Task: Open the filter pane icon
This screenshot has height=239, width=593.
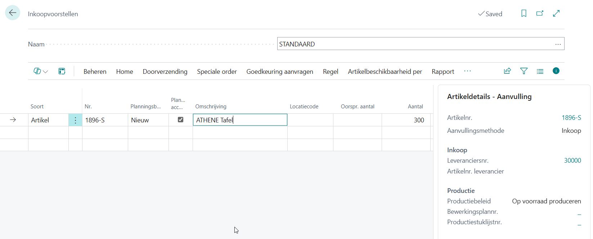Action: pos(524,71)
